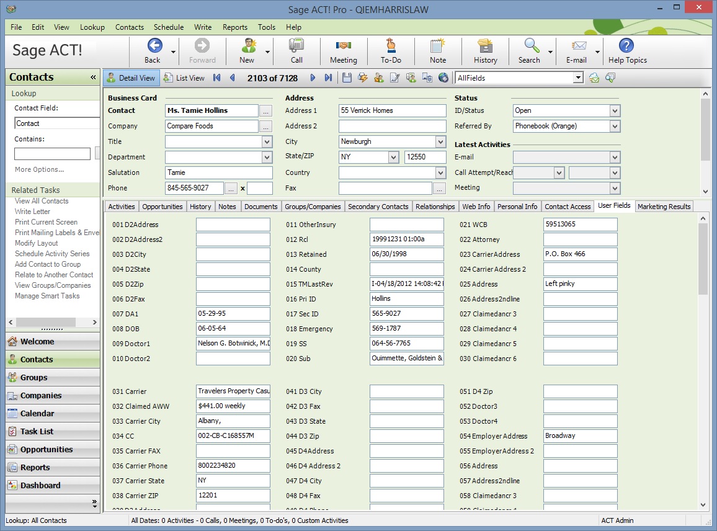Click the upper detail pane scrollbar thumb
The image size is (717, 531).
[x=706, y=130]
